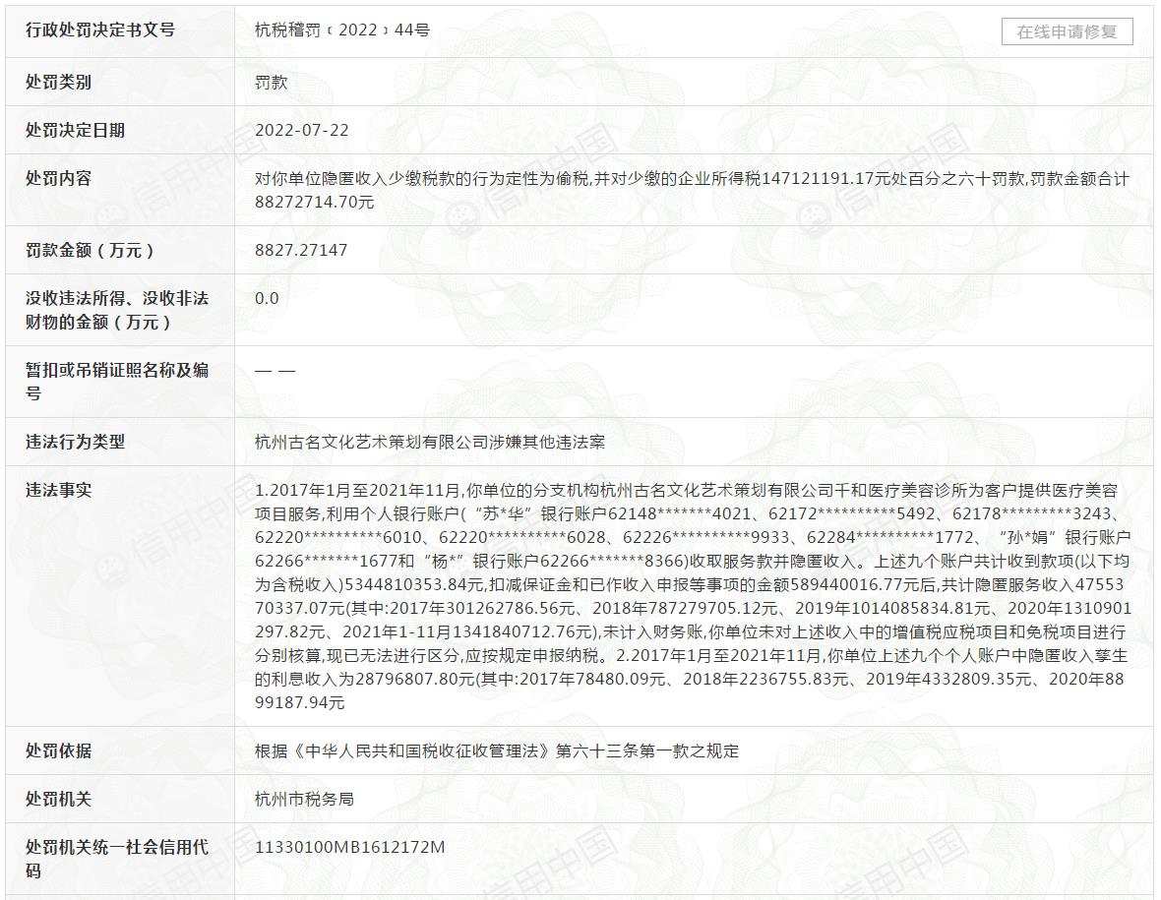
Task: Click the 杭州古名文化艺术策划有限公司涉嫌其他违法案 text
Action: click(x=430, y=443)
